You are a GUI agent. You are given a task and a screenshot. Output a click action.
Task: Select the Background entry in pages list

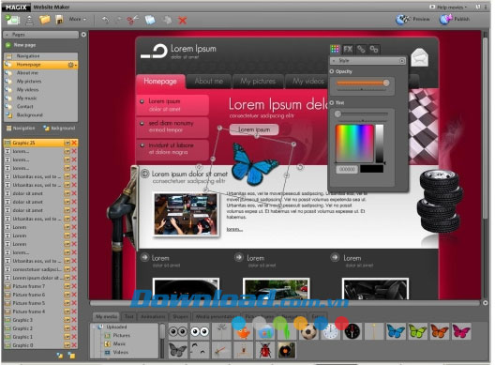40,115
